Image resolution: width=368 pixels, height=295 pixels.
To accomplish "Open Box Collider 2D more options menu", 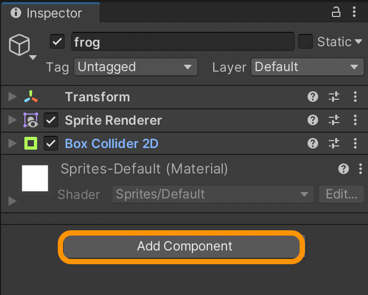I will 355,143.
